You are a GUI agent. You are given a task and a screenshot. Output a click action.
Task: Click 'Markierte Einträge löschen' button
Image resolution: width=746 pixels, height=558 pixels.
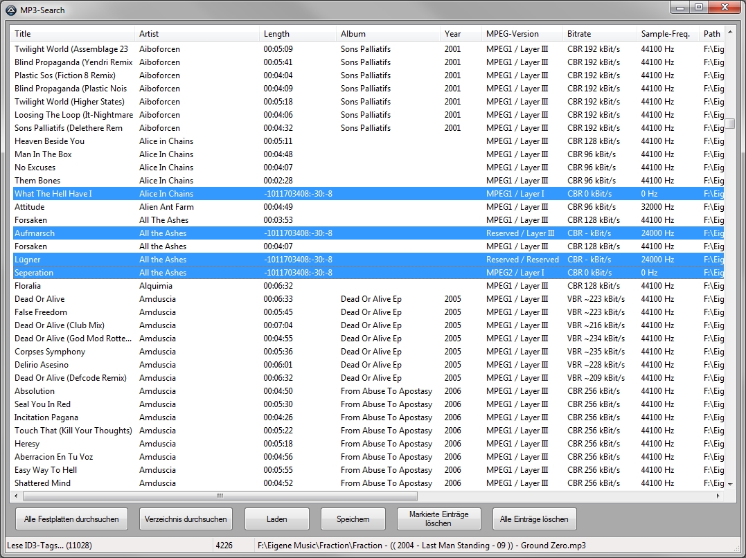pyautogui.click(x=438, y=519)
